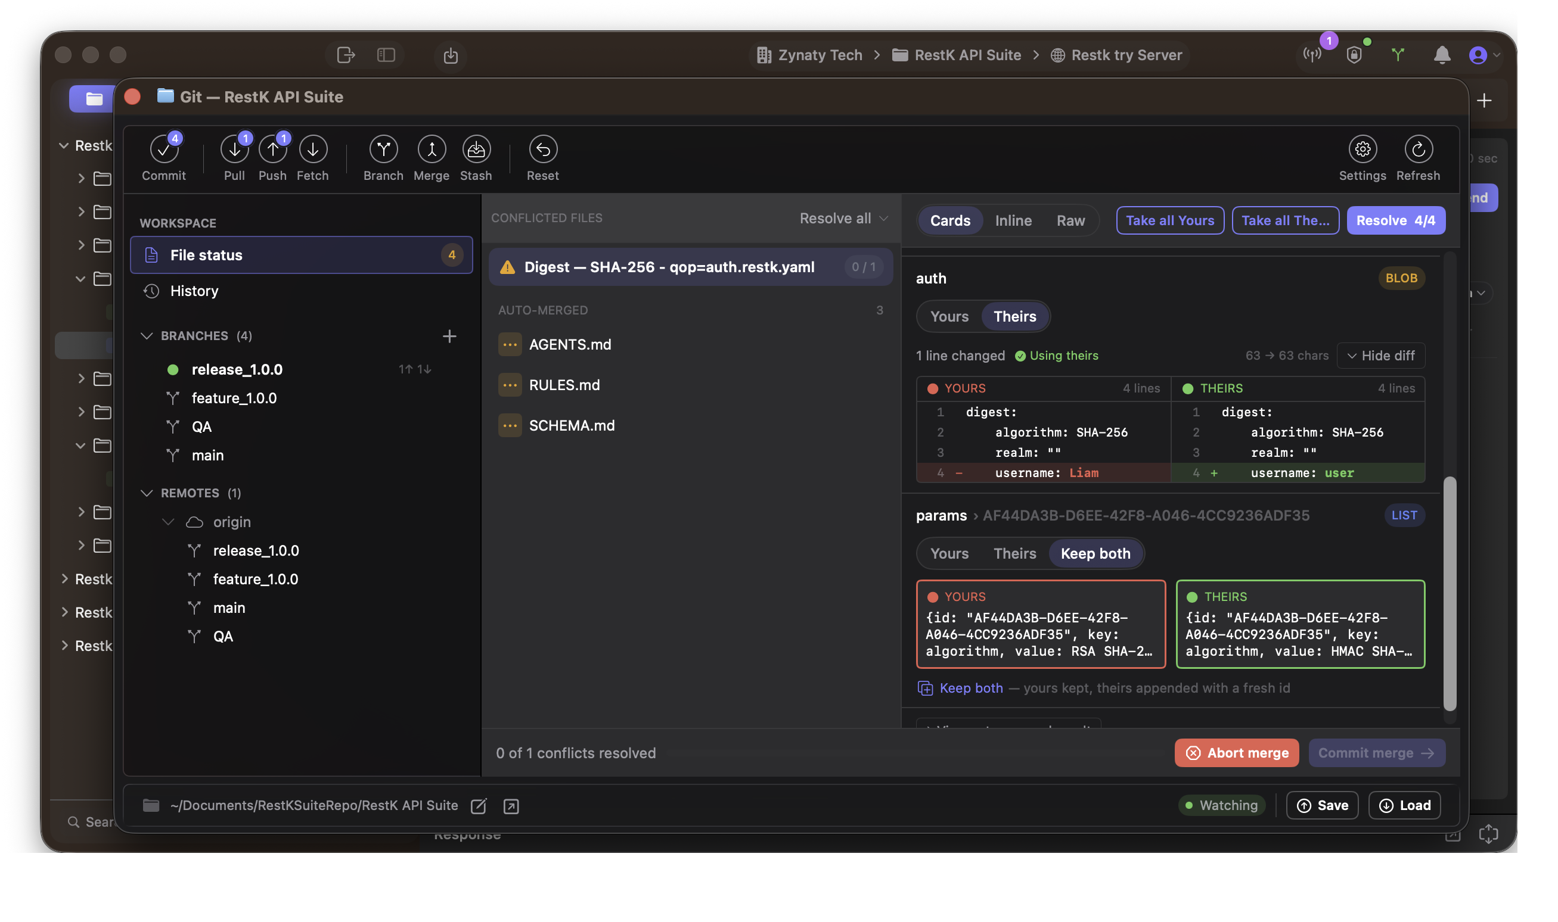Click the Save button

[x=1322, y=805]
